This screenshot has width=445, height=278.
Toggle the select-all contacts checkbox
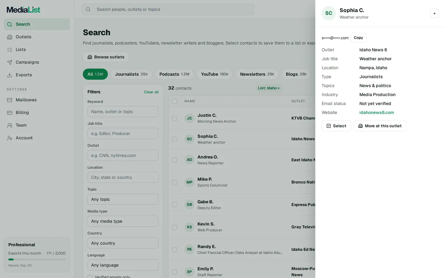pos(175,101)
